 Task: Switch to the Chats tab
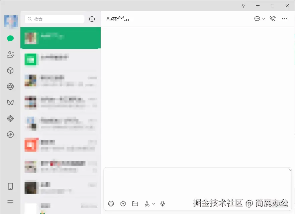tap(10, 38)
